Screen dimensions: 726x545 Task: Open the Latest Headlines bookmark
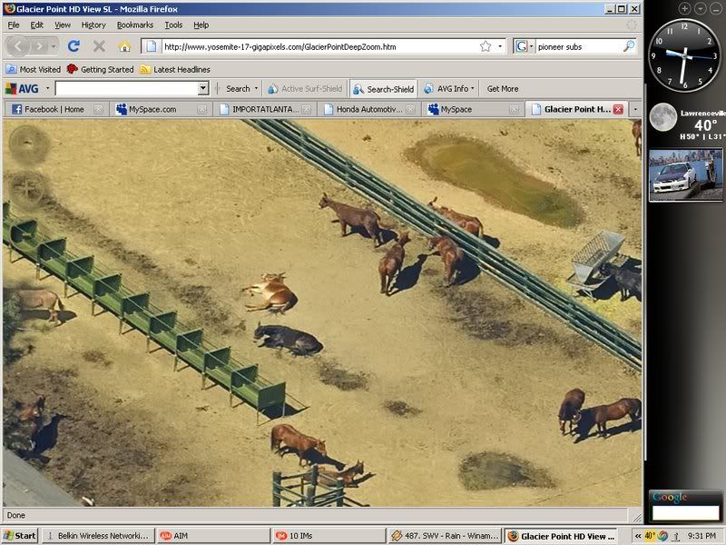pyautogui.click(x=181, y=69)
